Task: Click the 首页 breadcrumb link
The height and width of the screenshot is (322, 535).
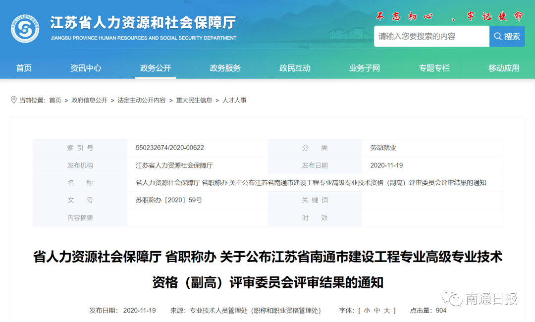Action: coord(55,100)
